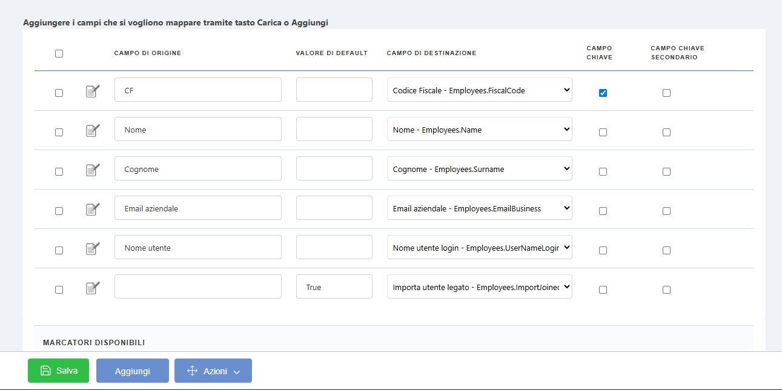
Task: Click default value field for CF row
Action: [x=334, y=90]
